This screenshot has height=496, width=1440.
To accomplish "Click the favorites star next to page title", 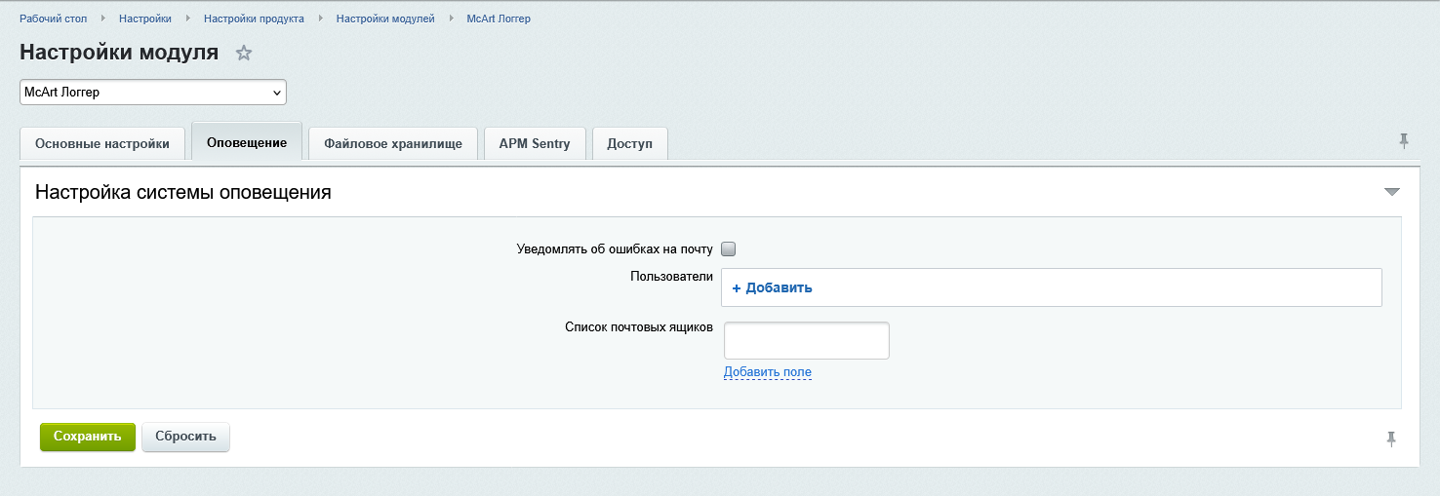I will [x=244, y=54].
